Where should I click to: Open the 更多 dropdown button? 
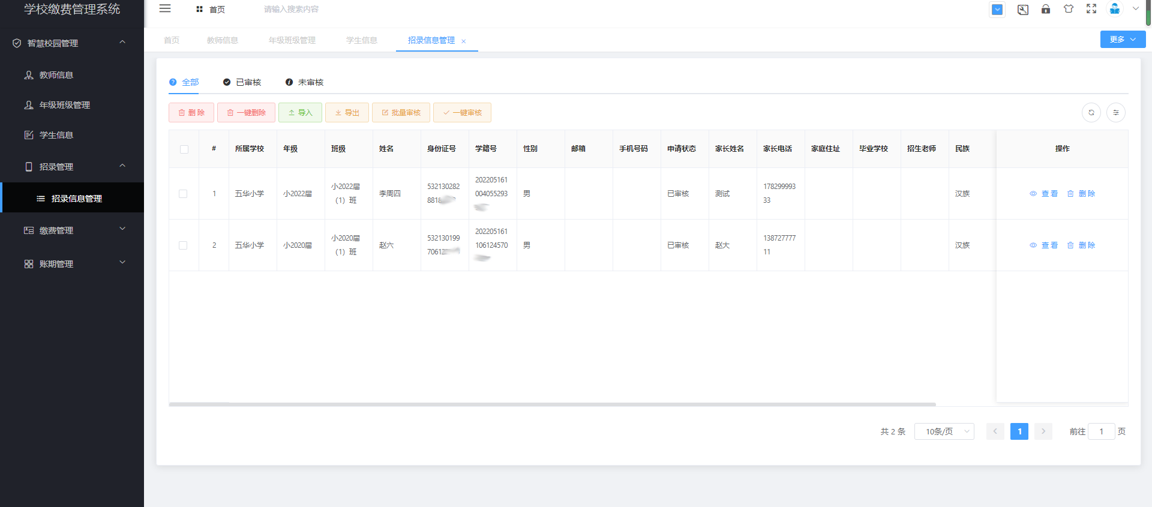point(1123,40)
